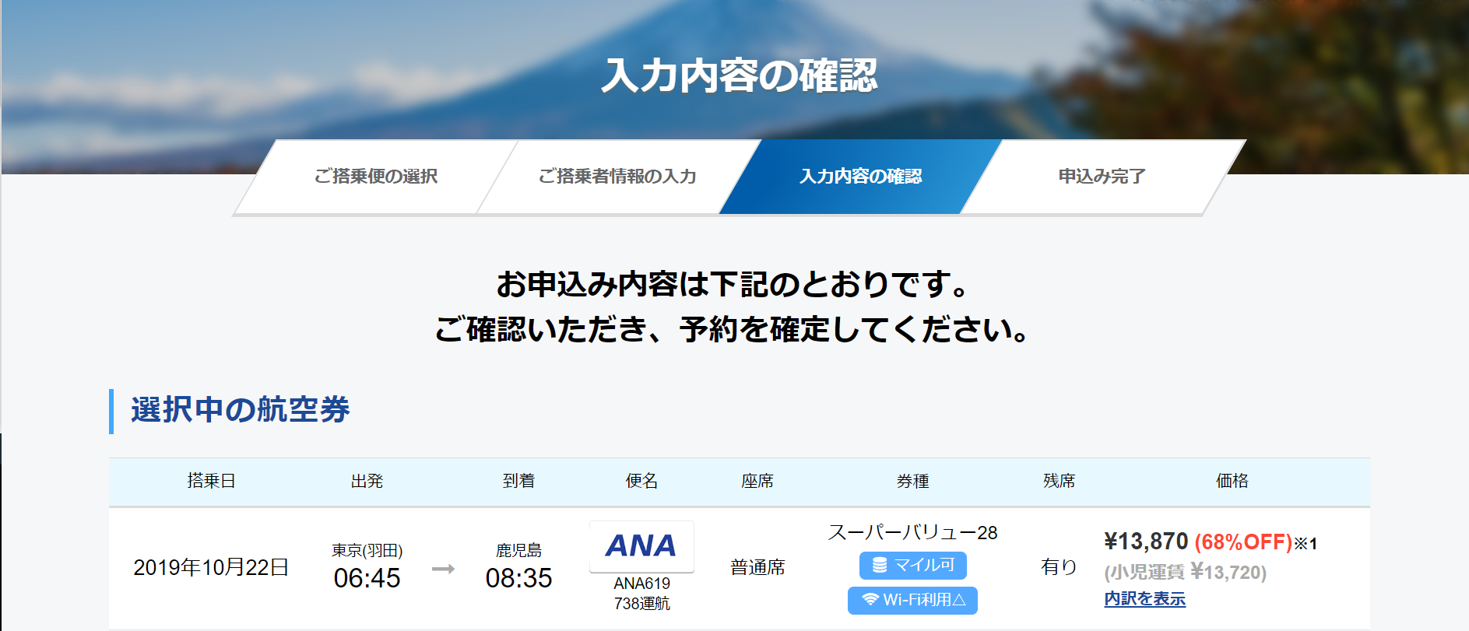Click the 座席 column header
Image resolution: width=1469 pixels, height=631 pixels.
click(757, 481)
